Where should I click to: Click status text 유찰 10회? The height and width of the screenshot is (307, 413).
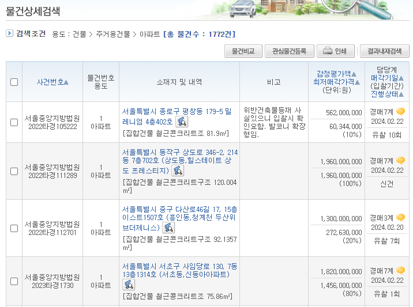click(386, 135)
